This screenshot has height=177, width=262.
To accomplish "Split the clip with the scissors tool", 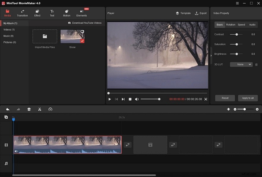I will click(x=40, y=109).
